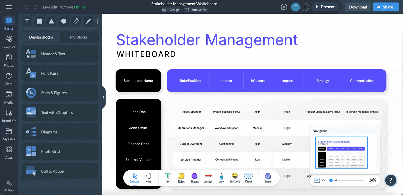Start the Timer from the bottom toolbar
This screenshot has height=195, width=403.
point(268,178)
